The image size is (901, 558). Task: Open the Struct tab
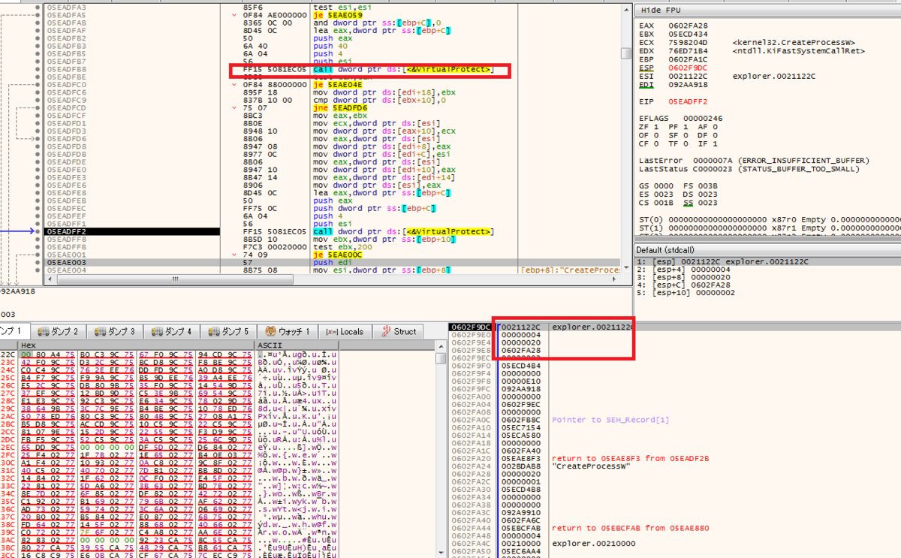(x=397, y=331)
